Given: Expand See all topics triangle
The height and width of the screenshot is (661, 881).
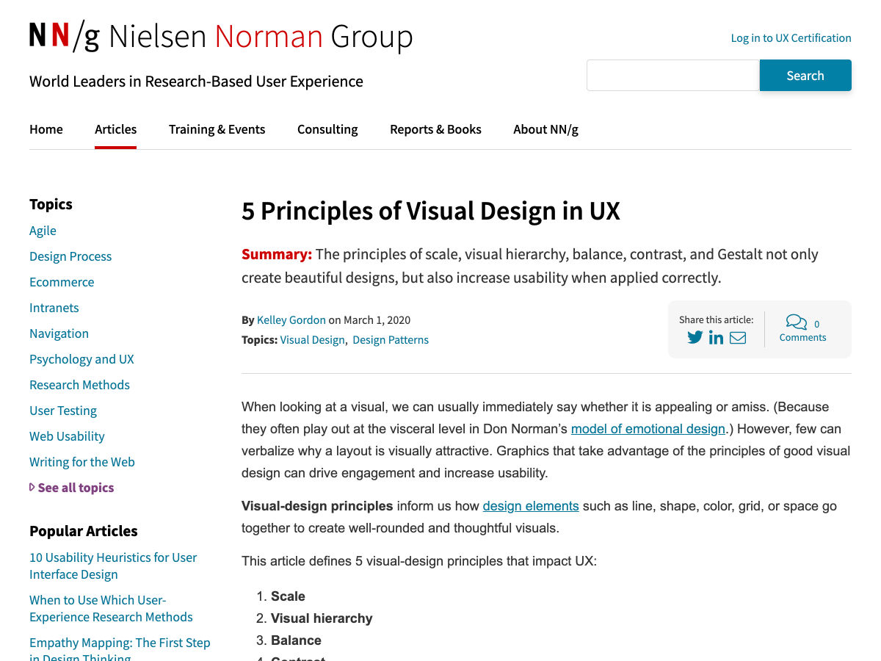Looking at the screenshot, I should coord(32,487).
